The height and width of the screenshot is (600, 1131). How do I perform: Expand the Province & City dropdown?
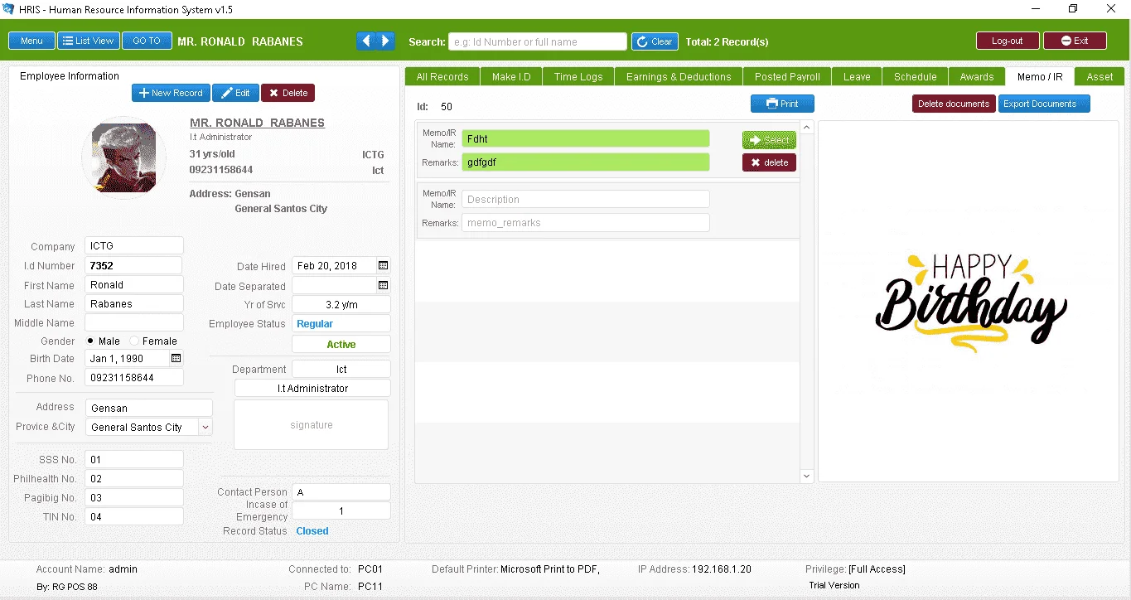(x=205, y=427)
